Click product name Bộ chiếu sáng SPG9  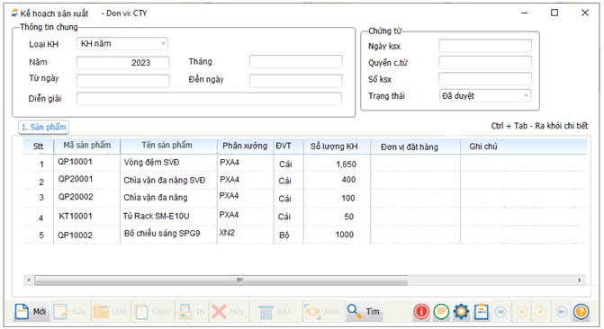click(x=162, y=233)
